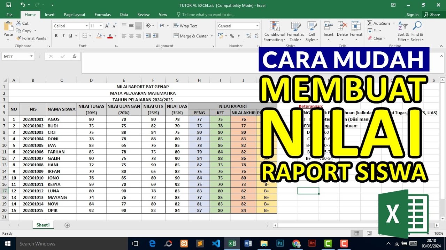
Task: Switch to the Insert ribbon tab
Action: click(50, 15)
